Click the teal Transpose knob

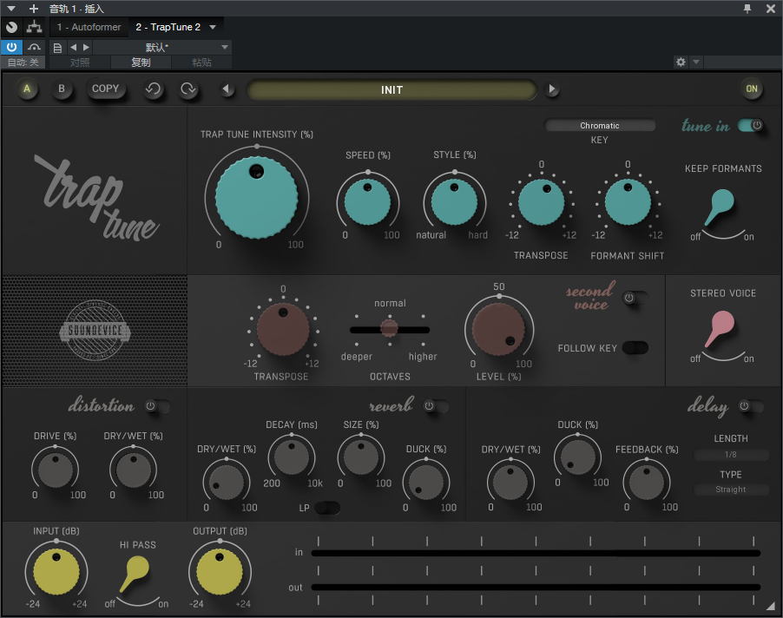[542, 202]
